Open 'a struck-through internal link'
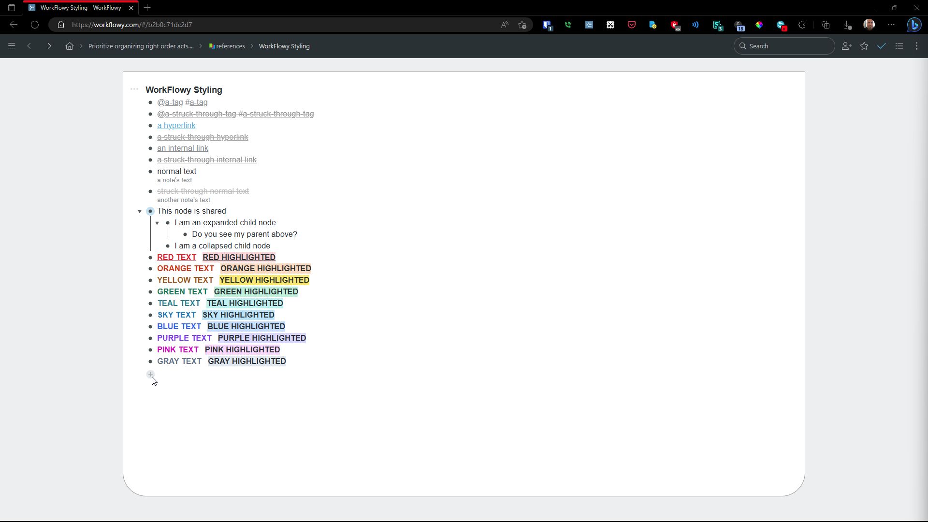 (207, 160)
